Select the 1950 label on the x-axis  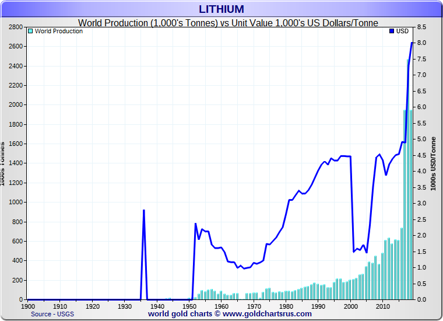click(189, 306)
